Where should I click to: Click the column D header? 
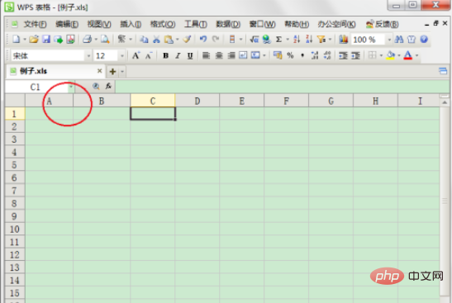tap(197, 101)
